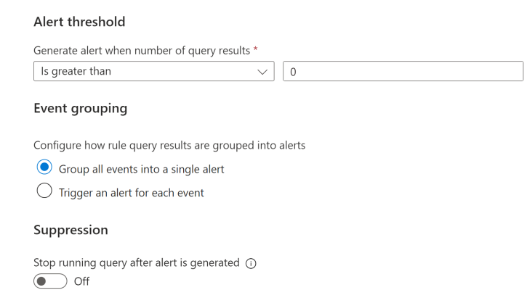This screenshot has width=527, height=290.
Task: Click the Event grouping section heading
Action: 80,109
